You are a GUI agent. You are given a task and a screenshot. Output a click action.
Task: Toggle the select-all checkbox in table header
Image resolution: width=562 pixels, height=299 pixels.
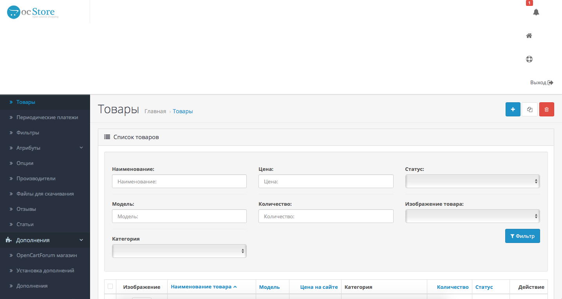pos(110,286)
